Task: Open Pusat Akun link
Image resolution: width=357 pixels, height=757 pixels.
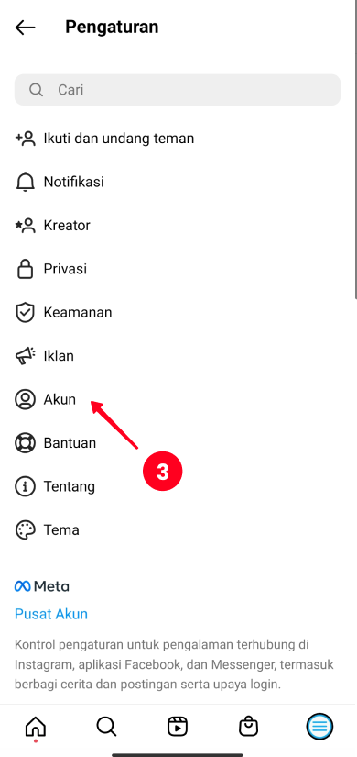Action: (51, 614)
